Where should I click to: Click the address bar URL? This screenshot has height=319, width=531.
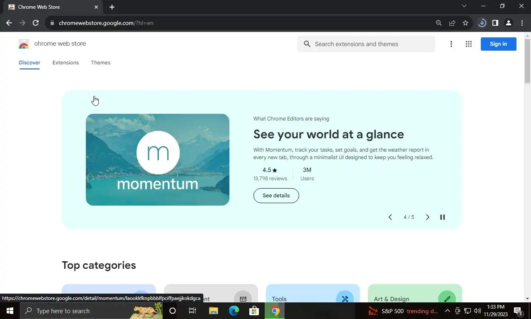tap(106, 23)
